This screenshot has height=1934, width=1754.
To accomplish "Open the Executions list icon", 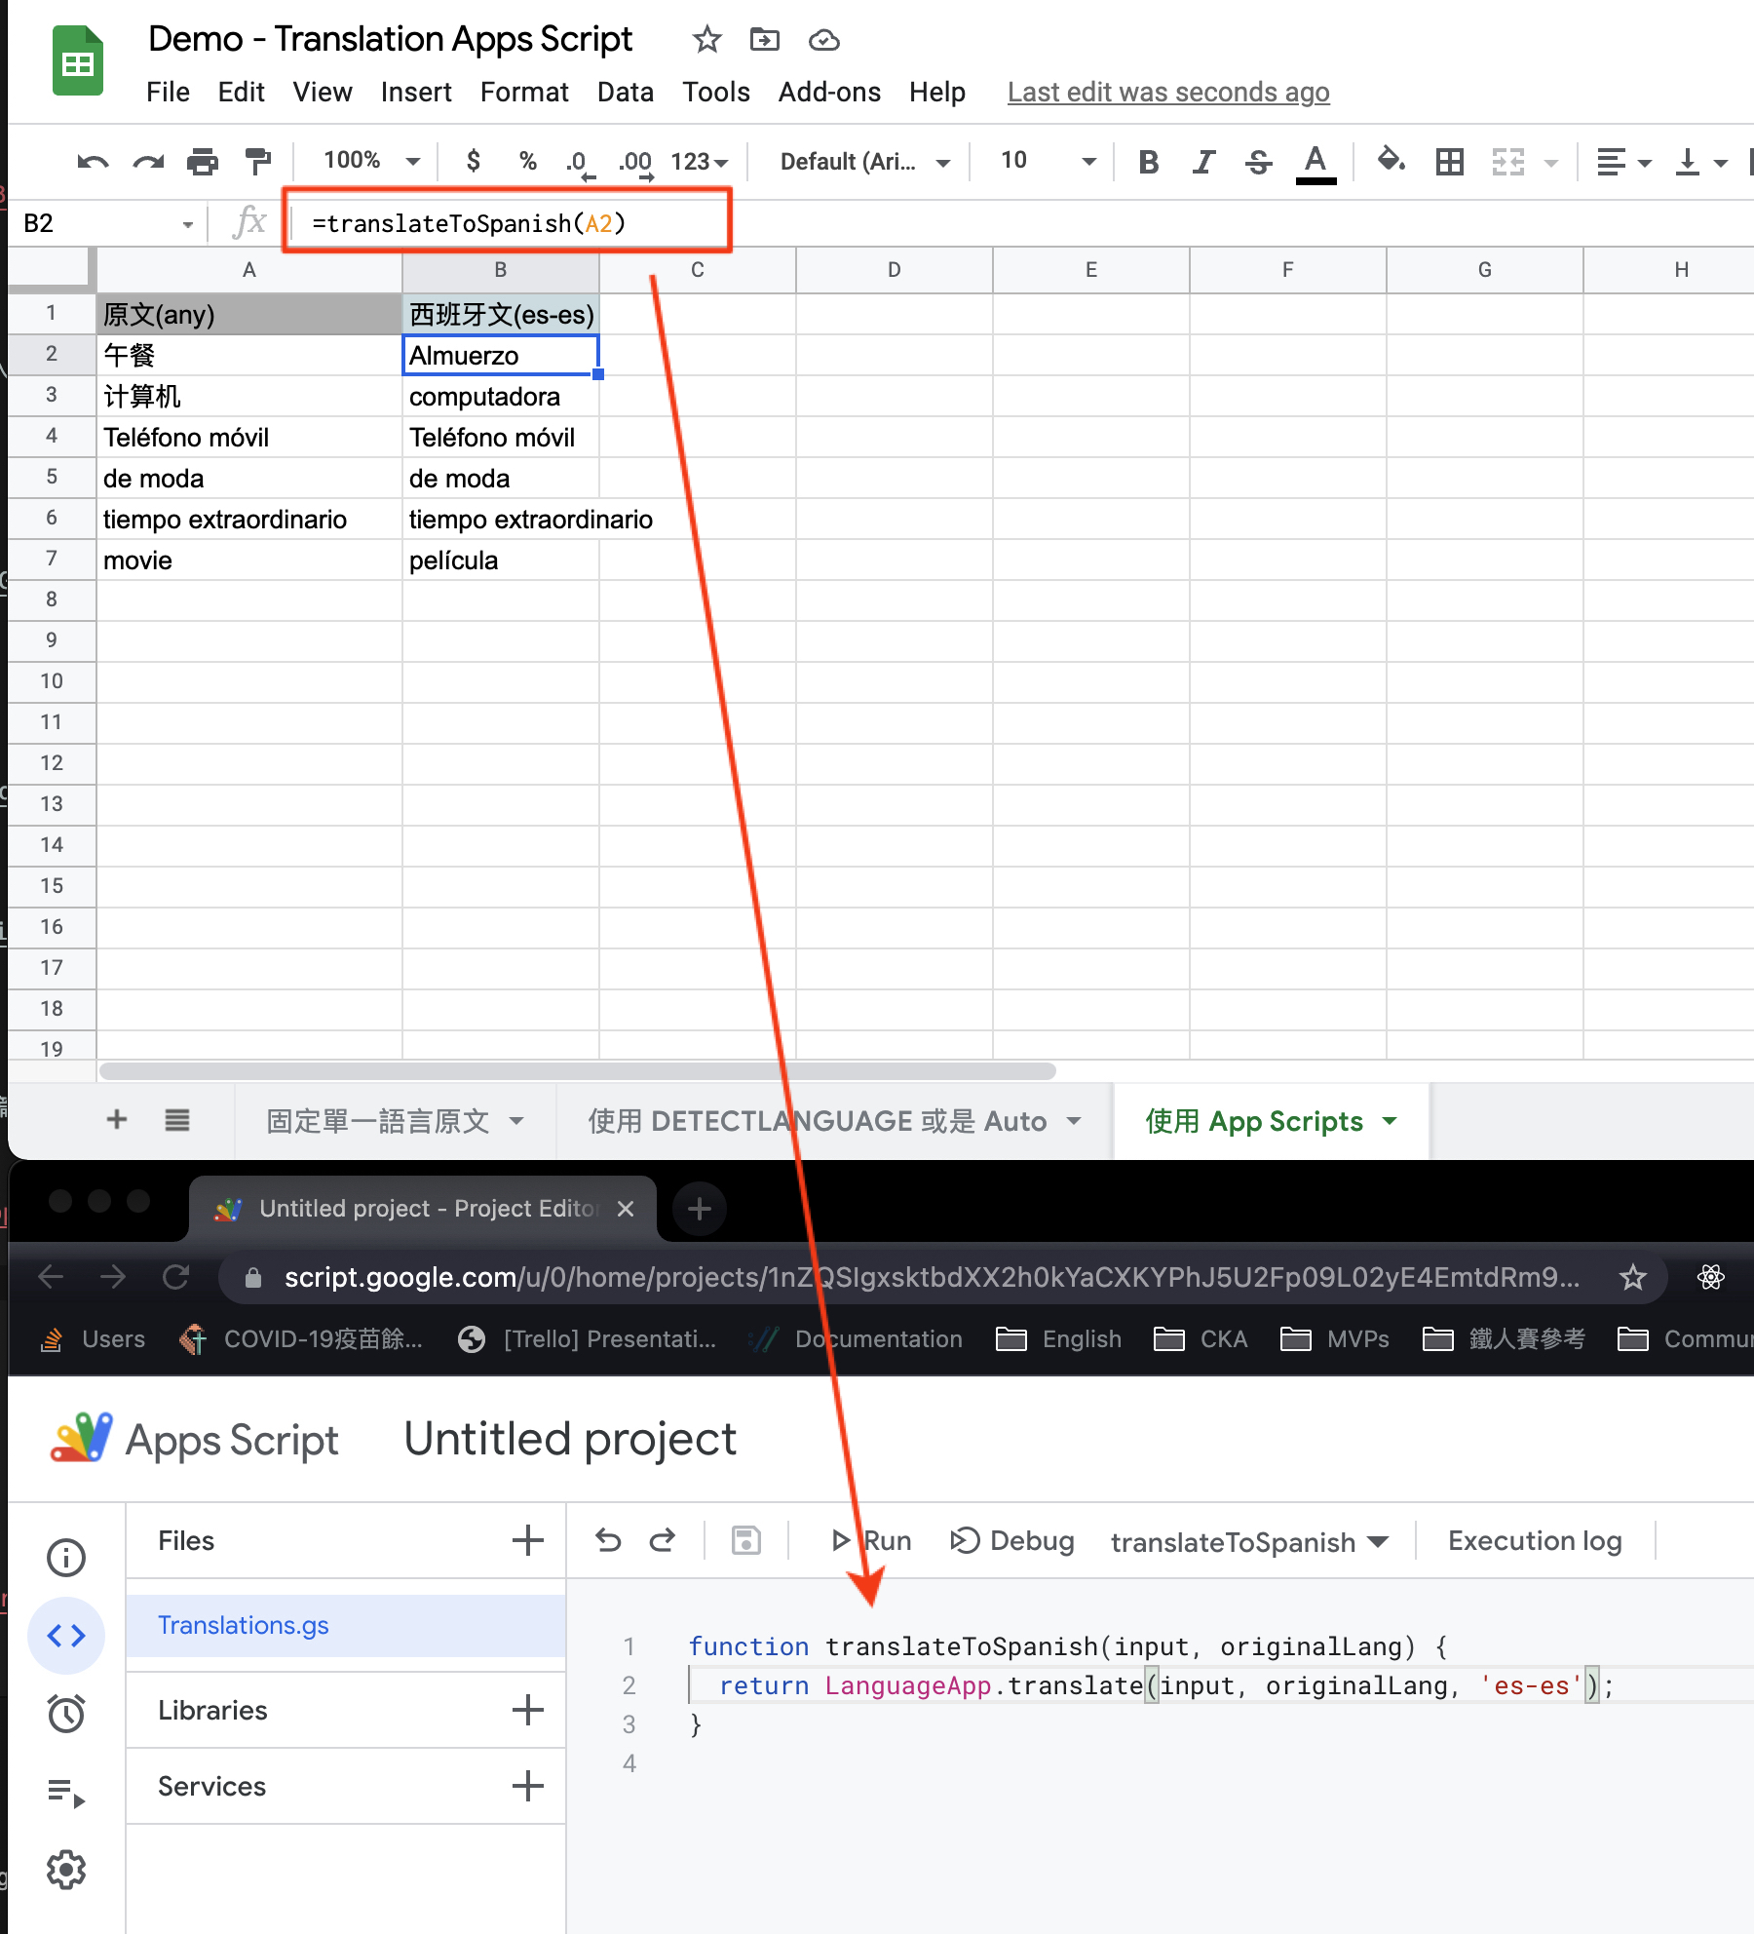I will coord(66,1792).
